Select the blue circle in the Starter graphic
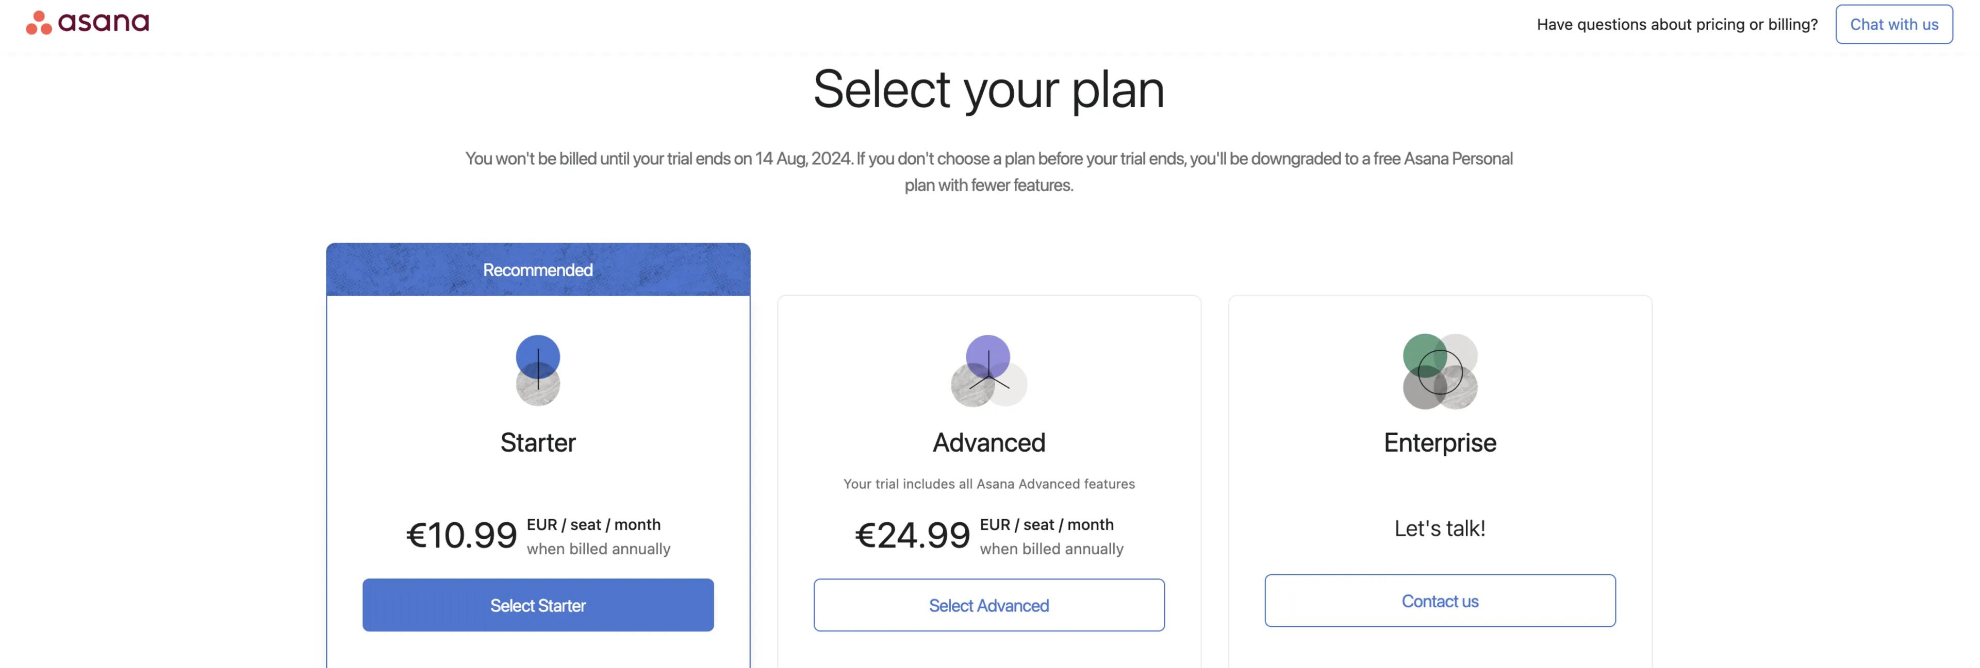The height and width of the screenshot is (668, 1980). [x=538, y=355]
